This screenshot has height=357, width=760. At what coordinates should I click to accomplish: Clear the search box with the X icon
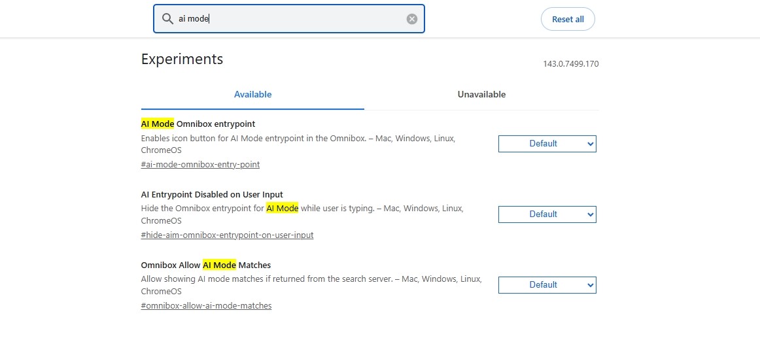(x=412, y=19)
